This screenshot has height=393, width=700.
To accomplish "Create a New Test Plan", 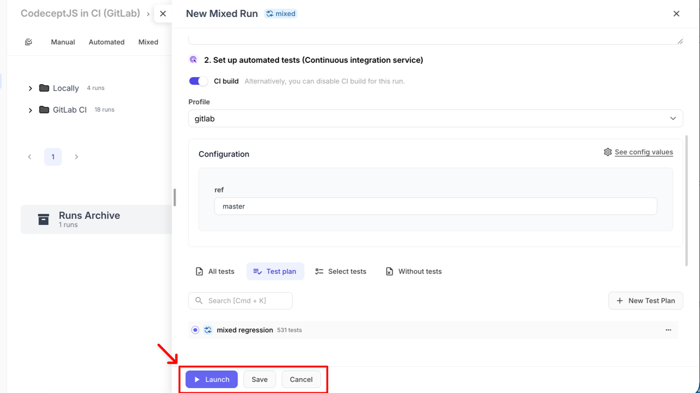I will coord(645,301).
